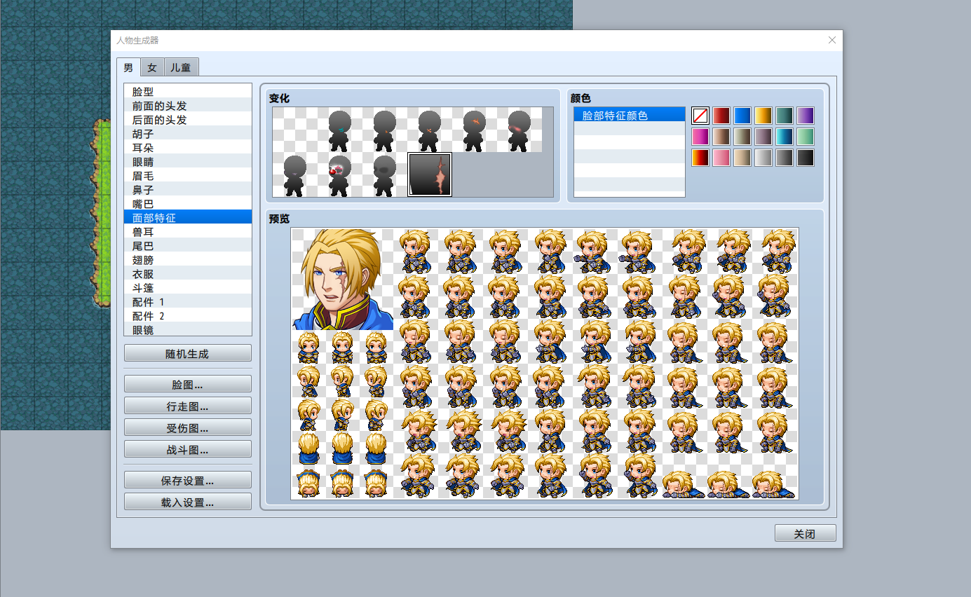Click the 行走图... button
971x597 pixels.
point(188,406)
